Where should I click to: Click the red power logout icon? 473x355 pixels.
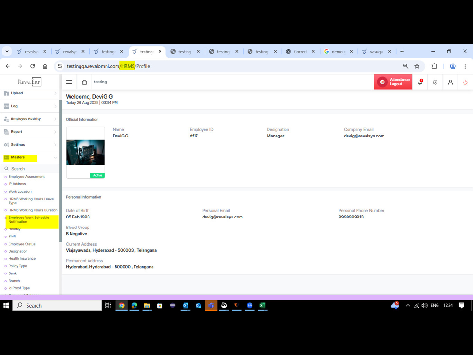(465, 82)
